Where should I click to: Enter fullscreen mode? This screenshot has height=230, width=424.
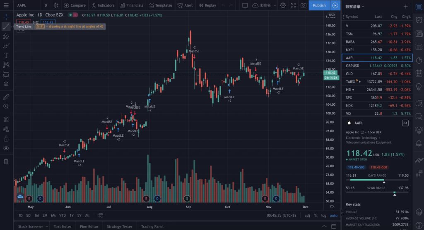coord(293,5)
